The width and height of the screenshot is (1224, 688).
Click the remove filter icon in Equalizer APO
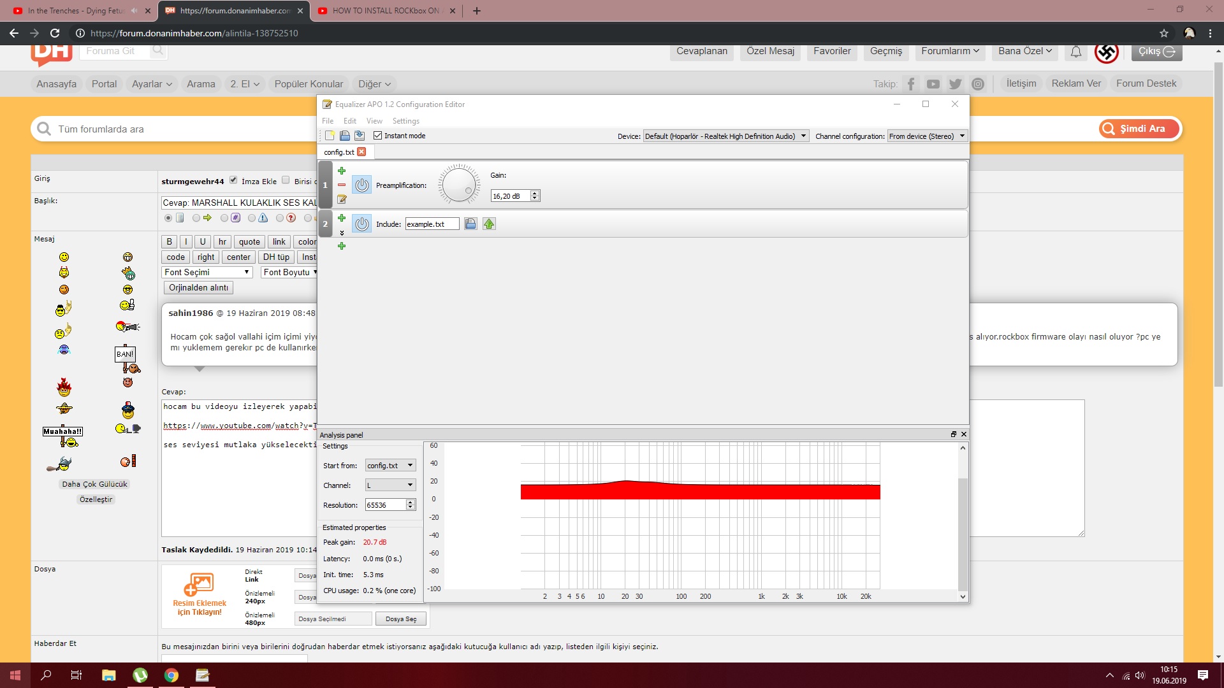click(x=341, y=185)
